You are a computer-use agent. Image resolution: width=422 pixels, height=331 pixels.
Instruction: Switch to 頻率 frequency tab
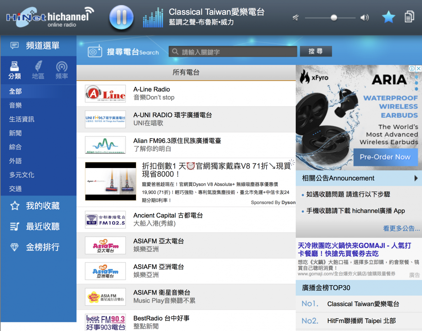pos(62,70)
